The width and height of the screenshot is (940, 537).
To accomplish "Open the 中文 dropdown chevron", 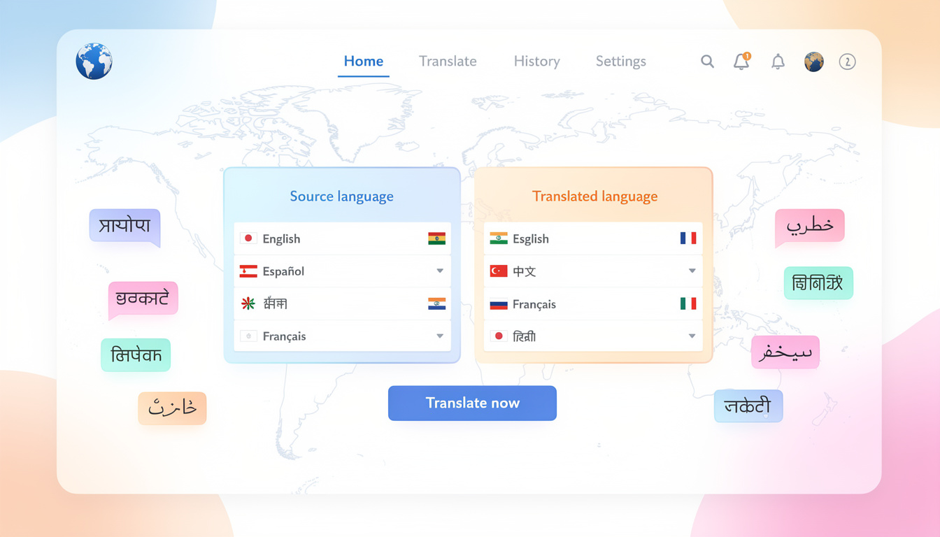I will point(691,271).
